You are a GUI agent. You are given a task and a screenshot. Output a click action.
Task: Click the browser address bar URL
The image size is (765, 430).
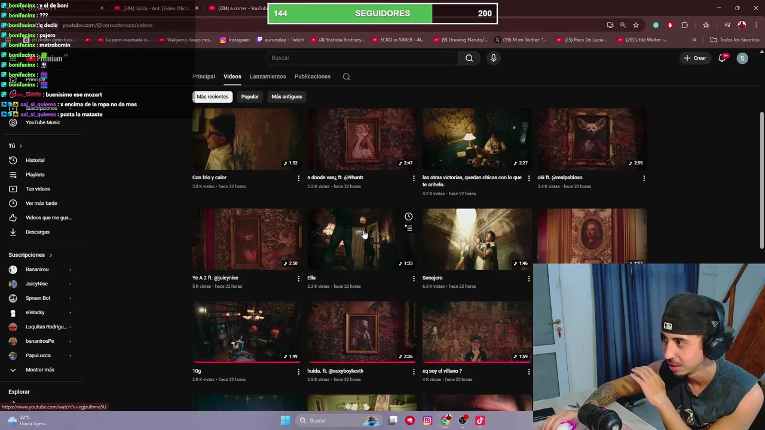pyautogui.click(x=108, y=25)
